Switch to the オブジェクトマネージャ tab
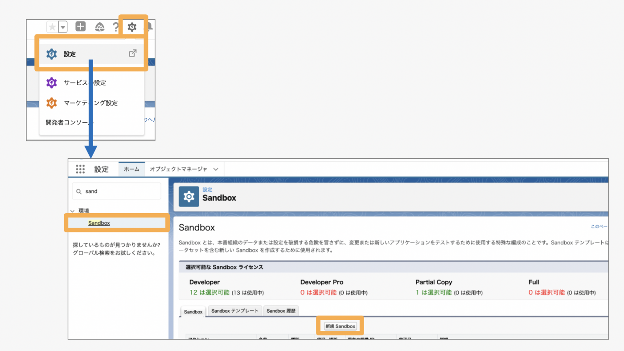Image resolution: width=624 pixels, height=351 pixels. pyautogui.click(x=178, y=169)
